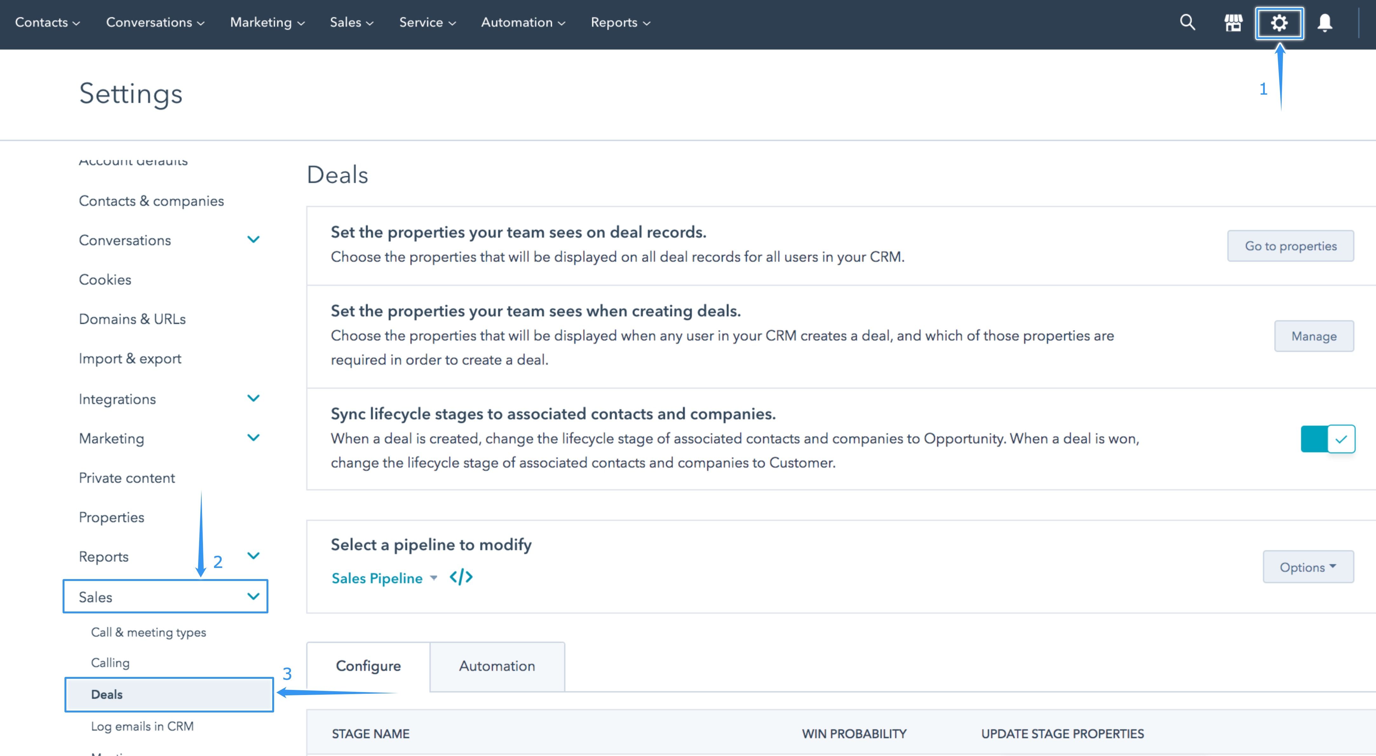Open Log emails in CRM settings
Image resolution: width=1376 pixels, height=756 pixels.
(x=142, y=726)
